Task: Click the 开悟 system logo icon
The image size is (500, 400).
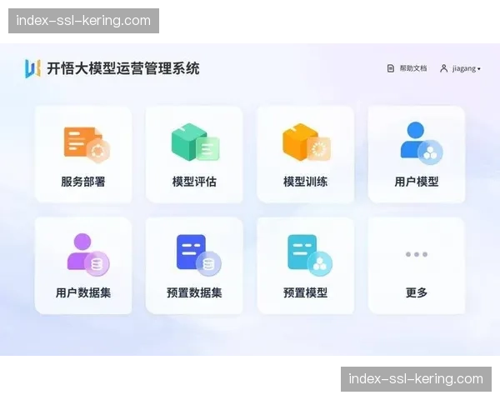Action: coord(32,68)
